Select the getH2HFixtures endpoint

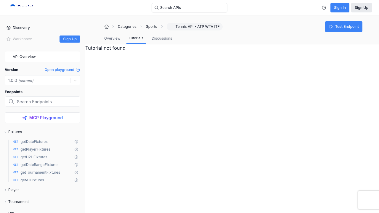(34, 157)
